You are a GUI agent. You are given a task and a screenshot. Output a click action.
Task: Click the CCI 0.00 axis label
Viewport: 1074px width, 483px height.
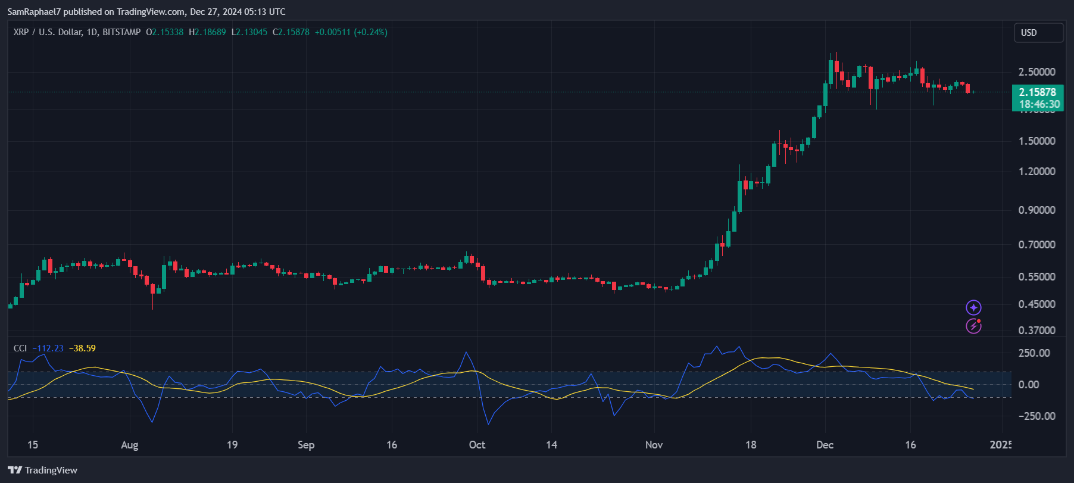[x=1029, y=385]
